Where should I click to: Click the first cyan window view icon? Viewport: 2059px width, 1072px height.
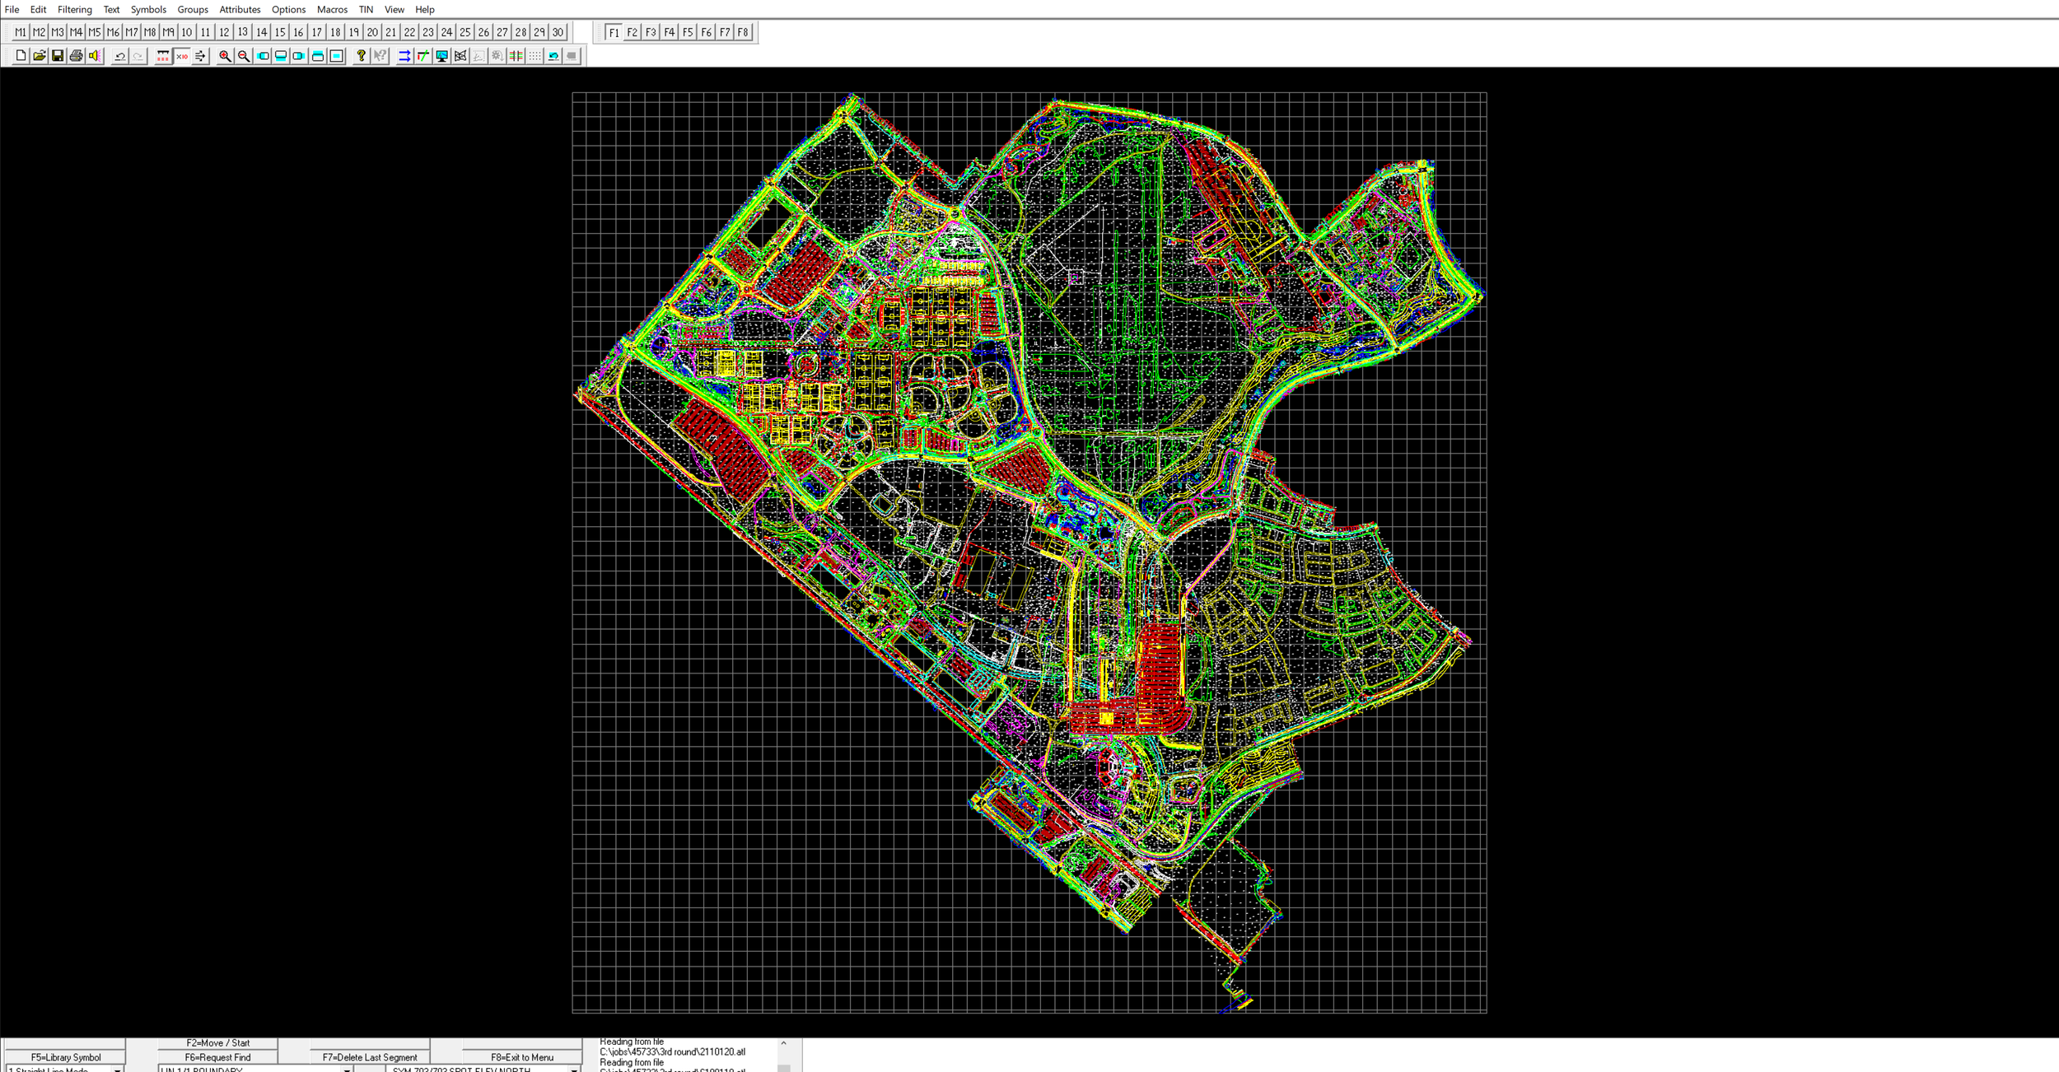263,56
